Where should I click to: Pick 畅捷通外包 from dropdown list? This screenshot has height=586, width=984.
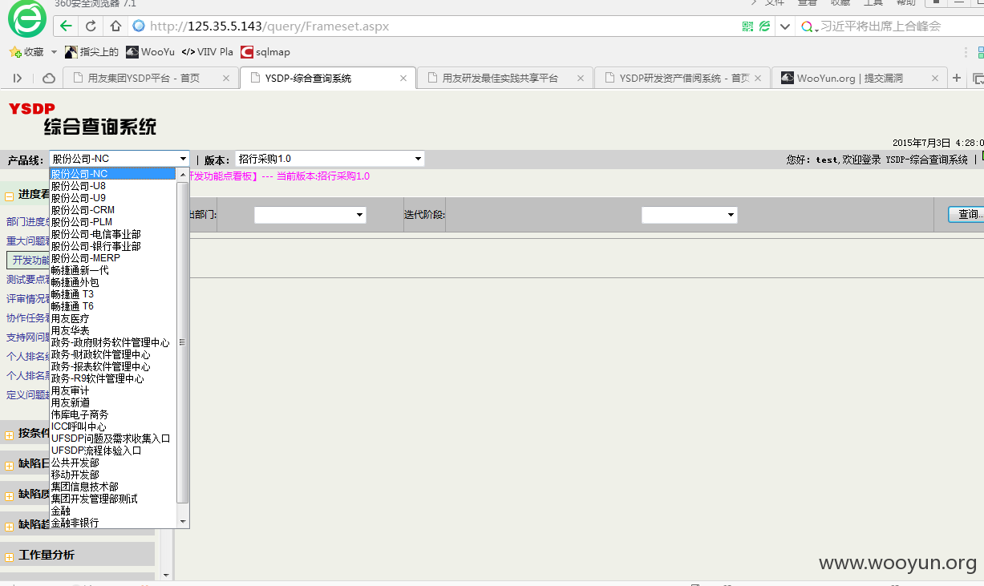click(112, 282)
